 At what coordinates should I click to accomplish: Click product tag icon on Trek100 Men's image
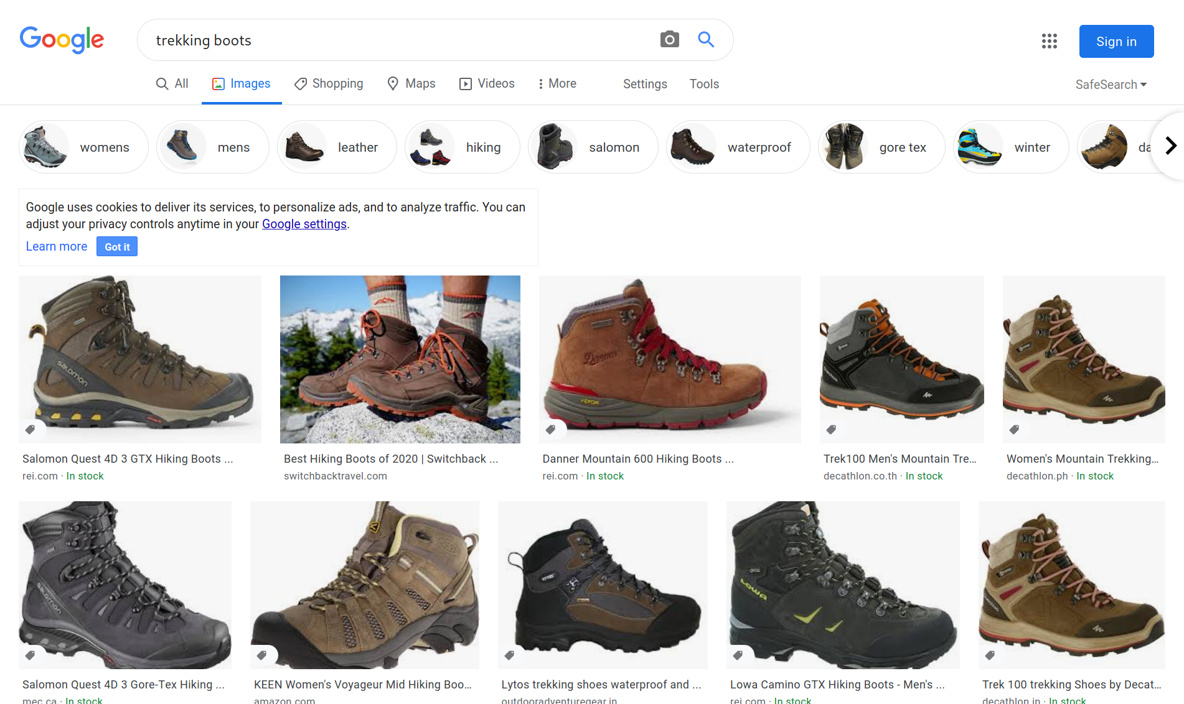[831, 429]
